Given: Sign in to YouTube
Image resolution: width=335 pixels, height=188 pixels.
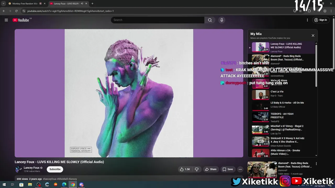Looking at the screenshot, I should 321,20.
